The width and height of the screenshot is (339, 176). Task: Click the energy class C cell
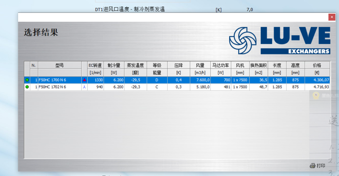point(157,87)
